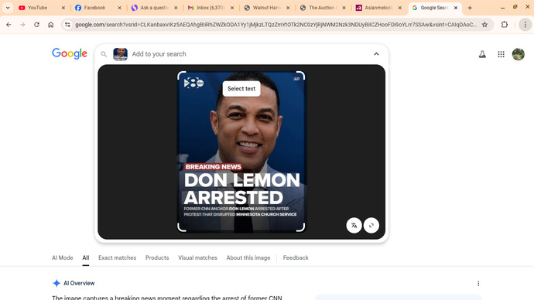534x300 pixels.
Task: Open the Exact matches tab
Action: (x=117, y=257)
